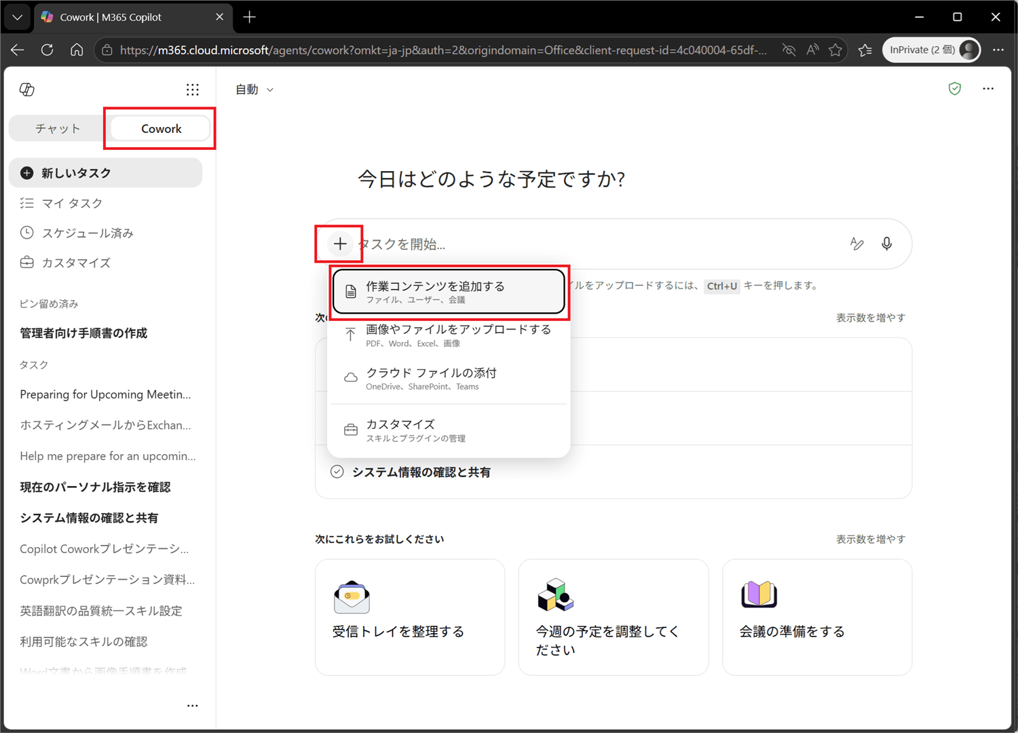The width and height of the screenshot is (1018, 733).
Task: Click the plus icon in task input
Action: pyautogui.click(x=340, y=244)
